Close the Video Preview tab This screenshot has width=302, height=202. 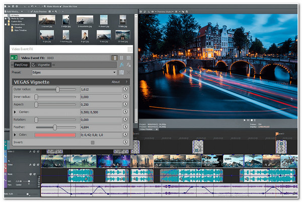point(157,129)
